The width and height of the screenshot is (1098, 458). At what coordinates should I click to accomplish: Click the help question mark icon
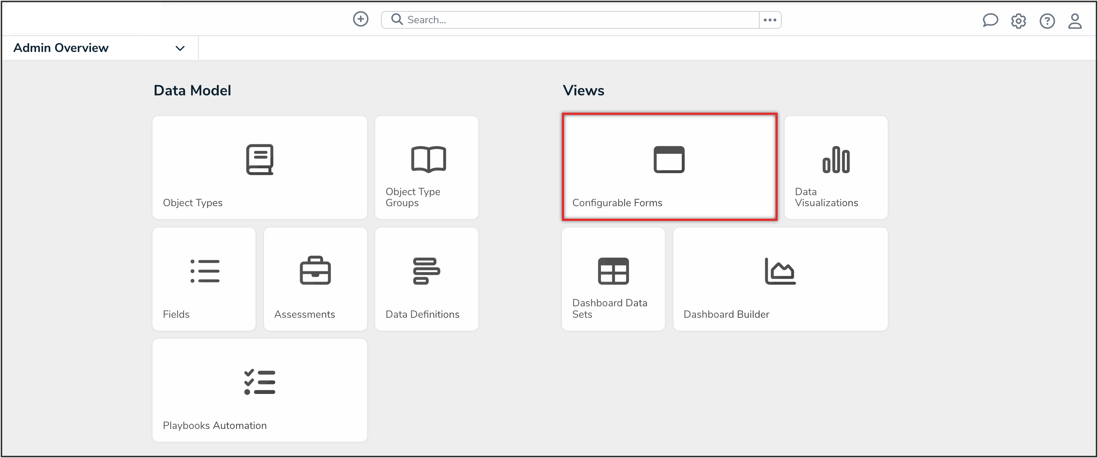point(1047,21)
